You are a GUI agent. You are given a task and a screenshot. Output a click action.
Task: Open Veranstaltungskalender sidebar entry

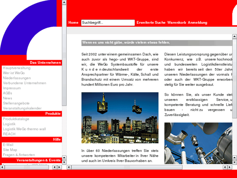(x=22, y=108)
